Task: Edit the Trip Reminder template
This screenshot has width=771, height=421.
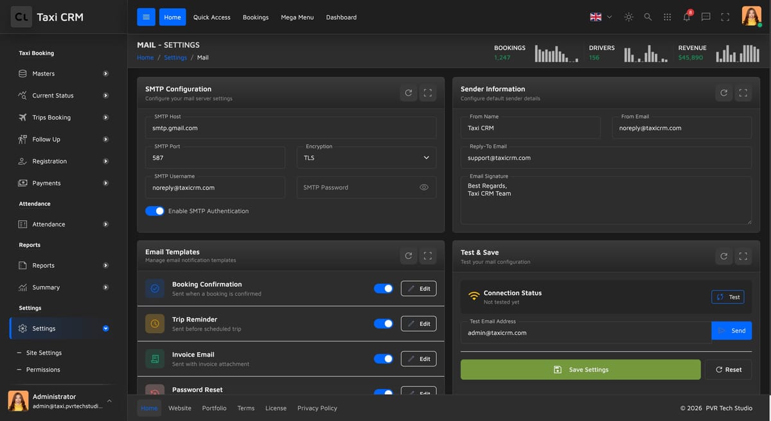Action: (418, 323)
